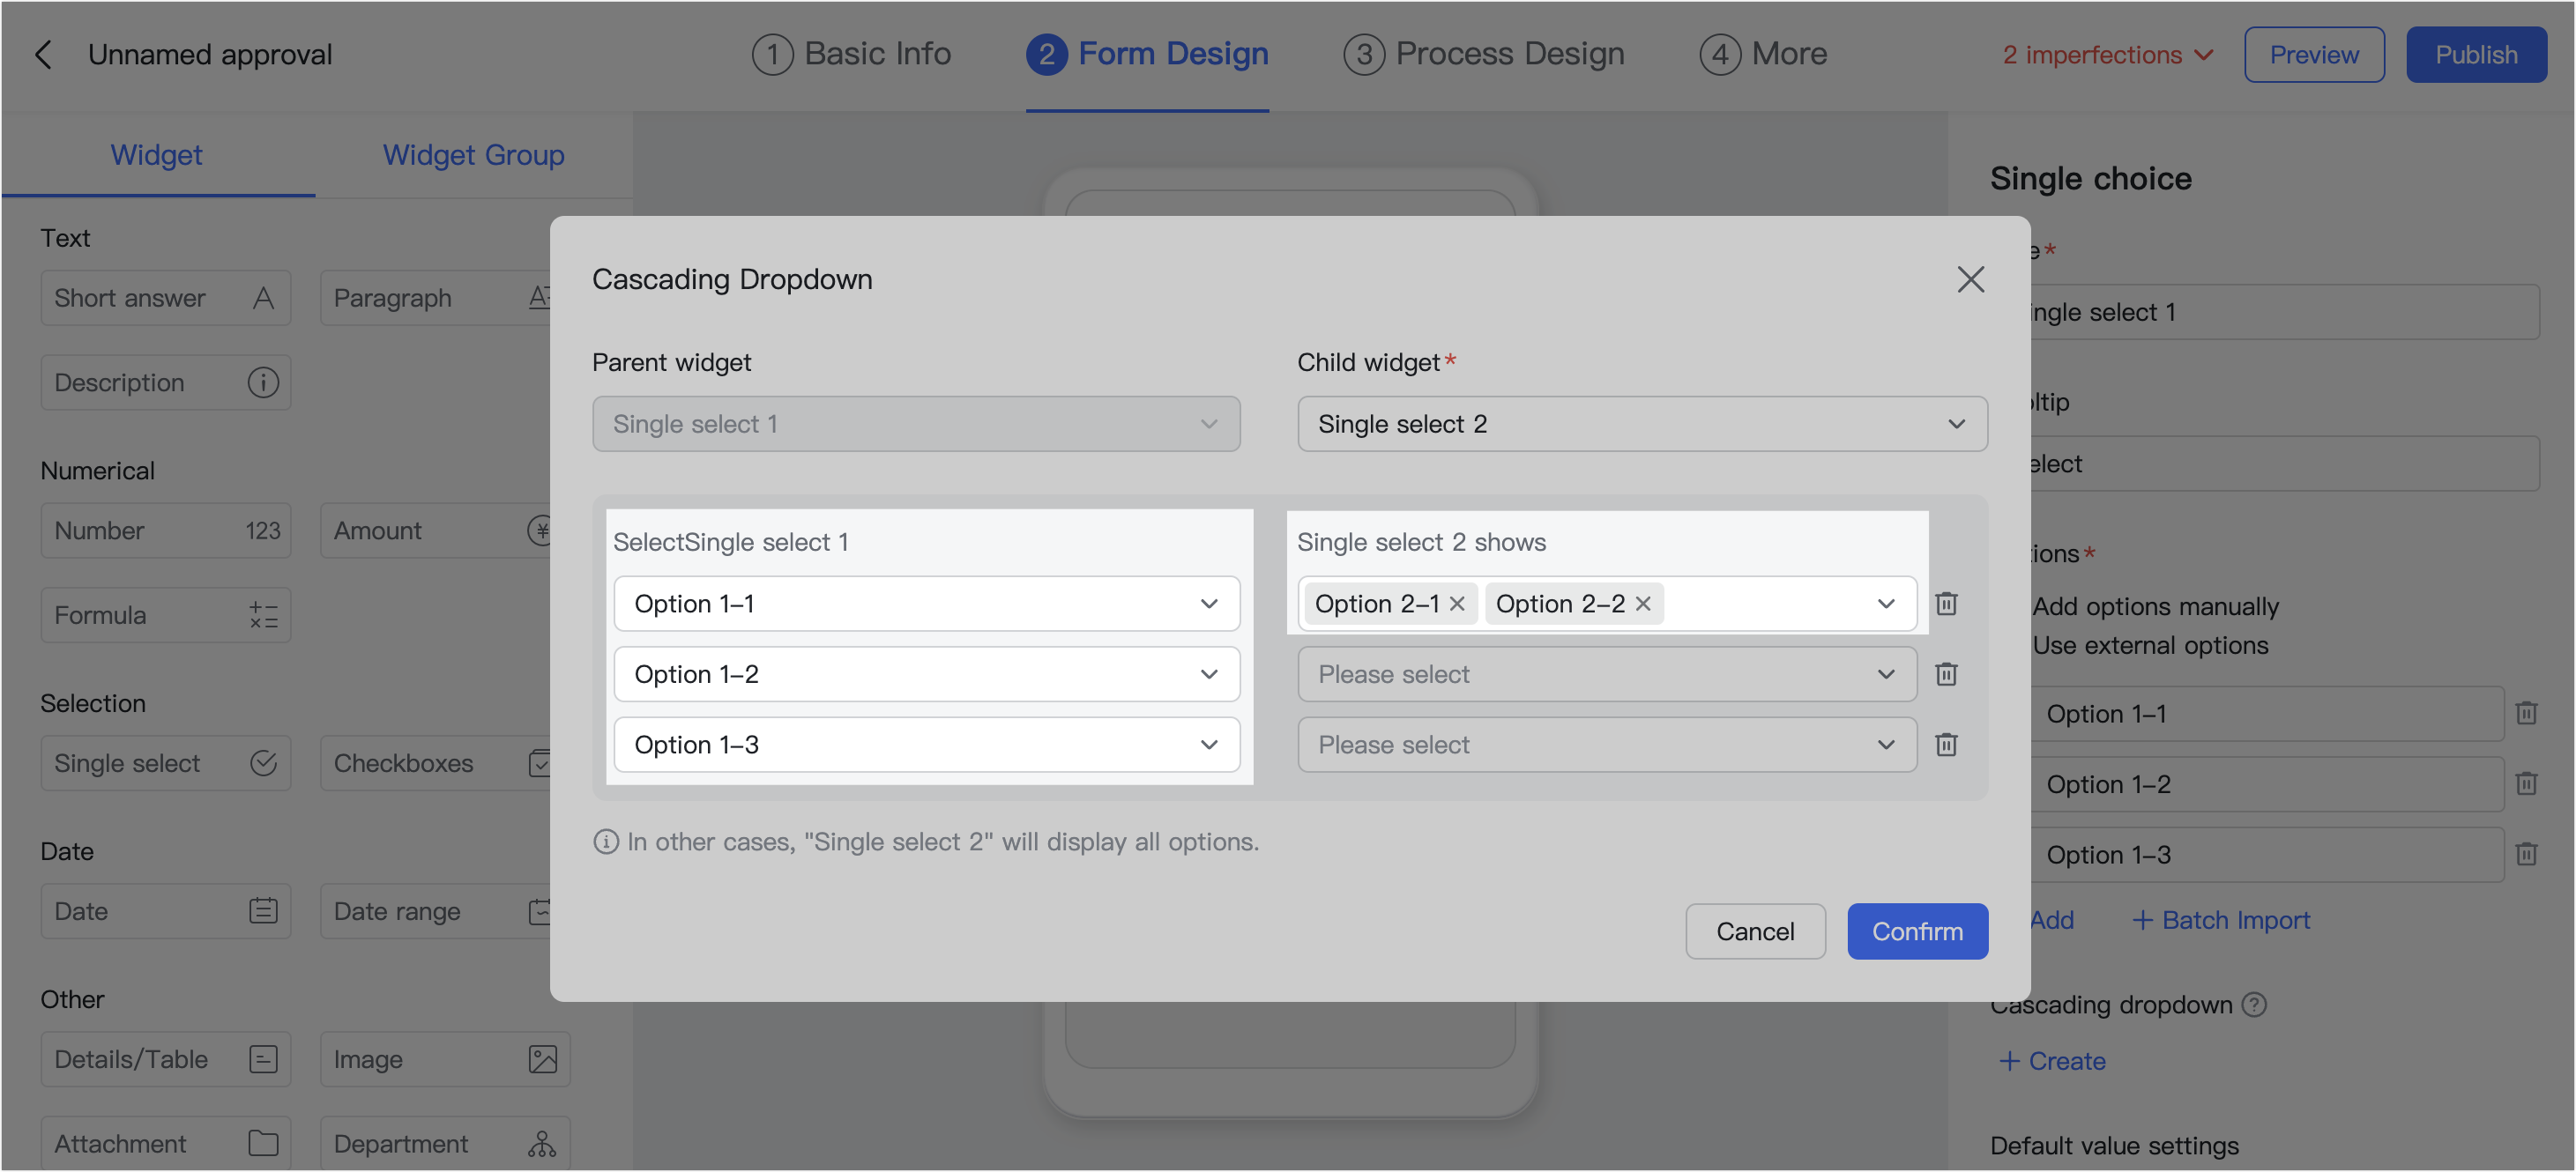Confirm the cascading dropdown settings
The width and height of the screenshot is (2576, 1172).
pyautogui.click(x=1917, y=931)
